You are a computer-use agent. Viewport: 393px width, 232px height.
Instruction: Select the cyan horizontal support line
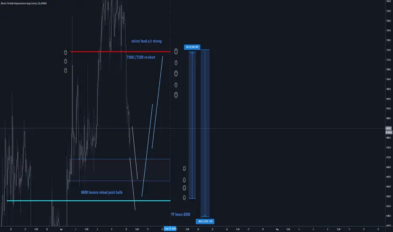(89, 201)
